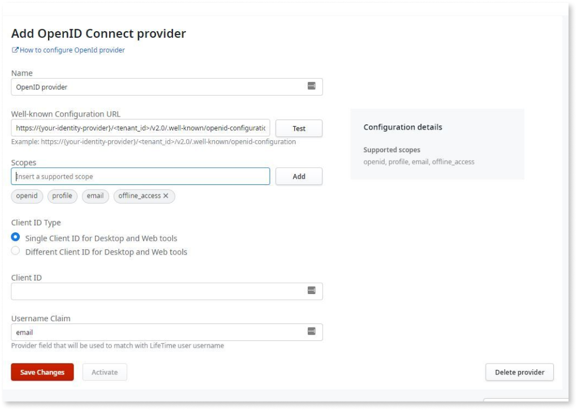Select the openid scope chip

point(27,196)
